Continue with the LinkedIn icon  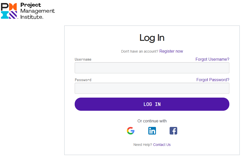[x=152, y=131]
